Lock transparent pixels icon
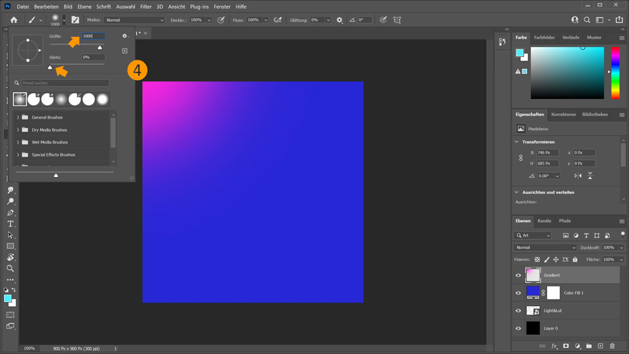This screenshot has height=354, width=629. [x=537, y=260]
